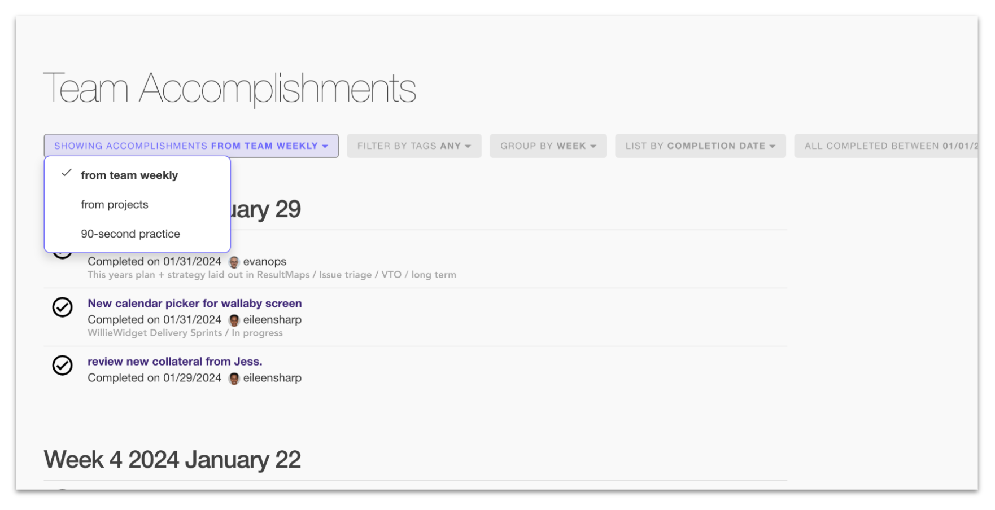Screen dimensions: 995x510
Task: Select "from team weekly" menu option
Action: point(129,175)
